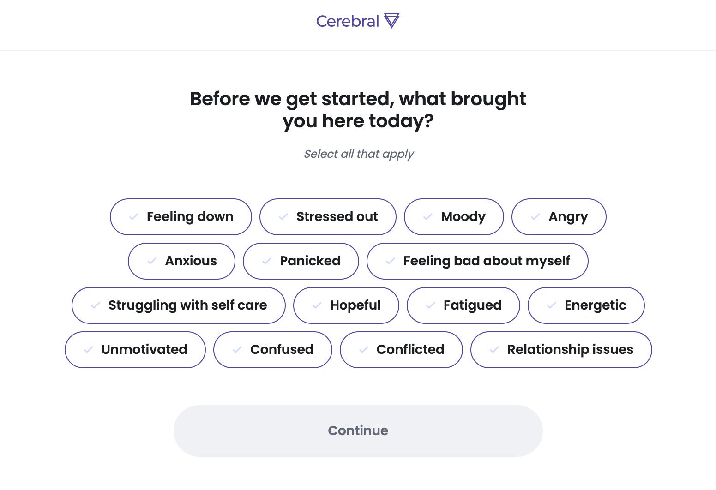The height and width of the screenshot is (490, 716).
Task: Select the Feeling bad about myself option
Action: (x=477, y=261)
